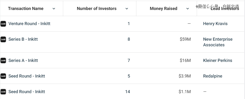The image size is (245, 99).
Task: Select the Number of Investors header label
Action: point(97,8)
